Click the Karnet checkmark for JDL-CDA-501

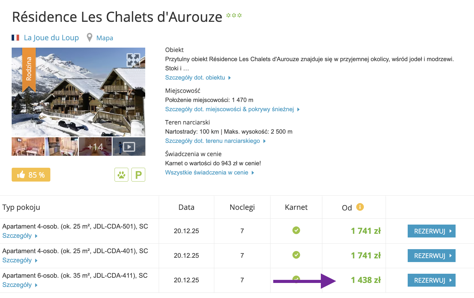296,230
